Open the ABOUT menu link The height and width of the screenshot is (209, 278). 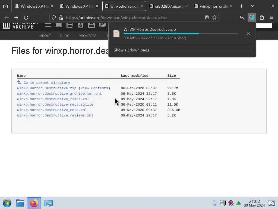(x=45, y=36)
